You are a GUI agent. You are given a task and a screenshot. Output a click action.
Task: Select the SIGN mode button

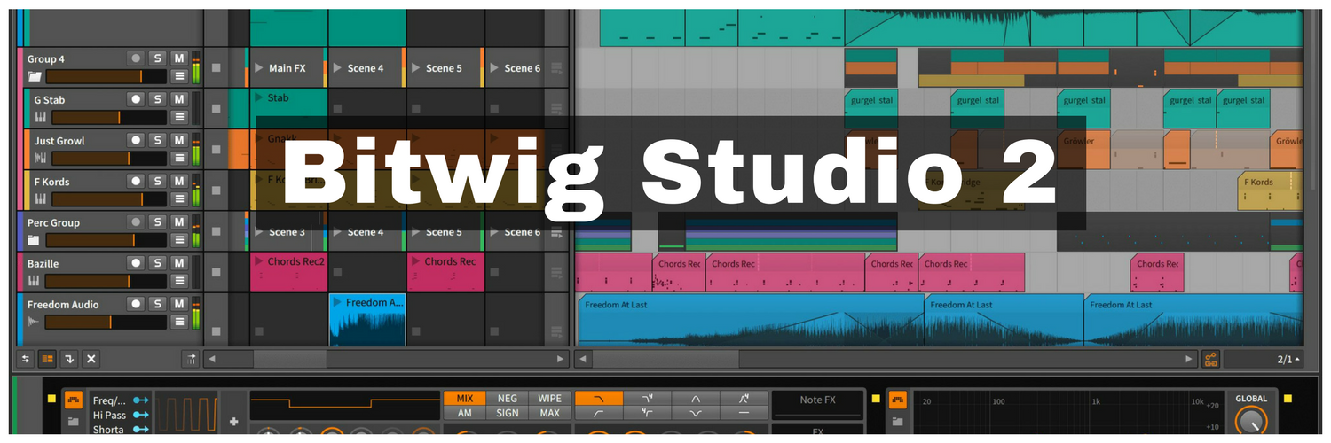click(x=508, y=413)
